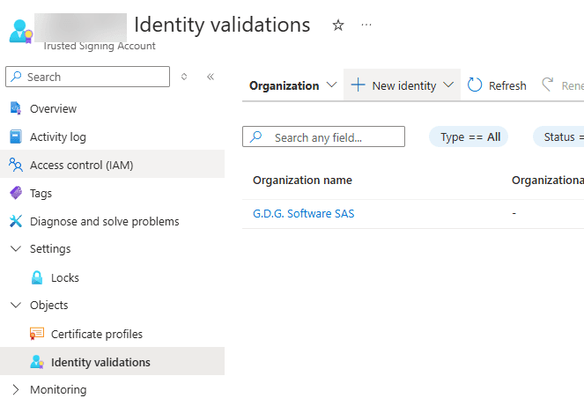The width and height of the screenshot is (584, 413).
Task: Open the Activity log icon
Action: tap(15, 136)
